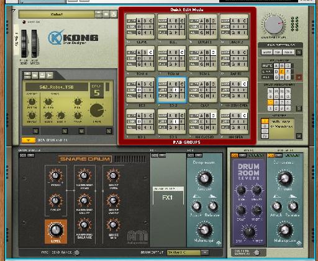Switch the drum module On button
The height and width of the screenshot is (261, 318).
coord(22,155)
